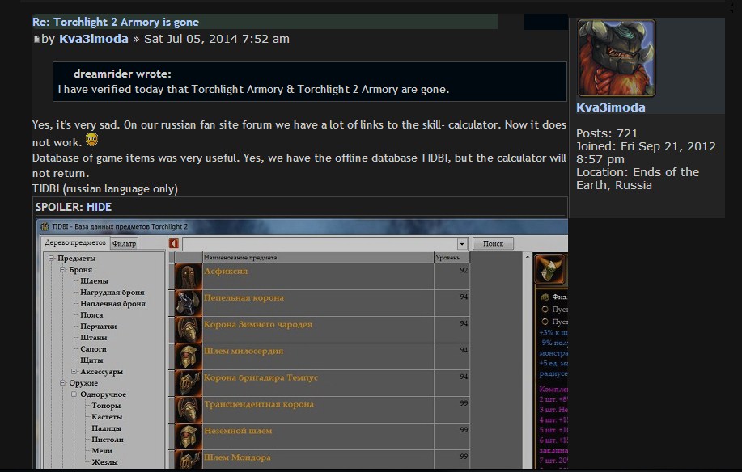Click the Шлем Мондора item icon
Viewport: 742px width, 472px height.
click(189, 459)
